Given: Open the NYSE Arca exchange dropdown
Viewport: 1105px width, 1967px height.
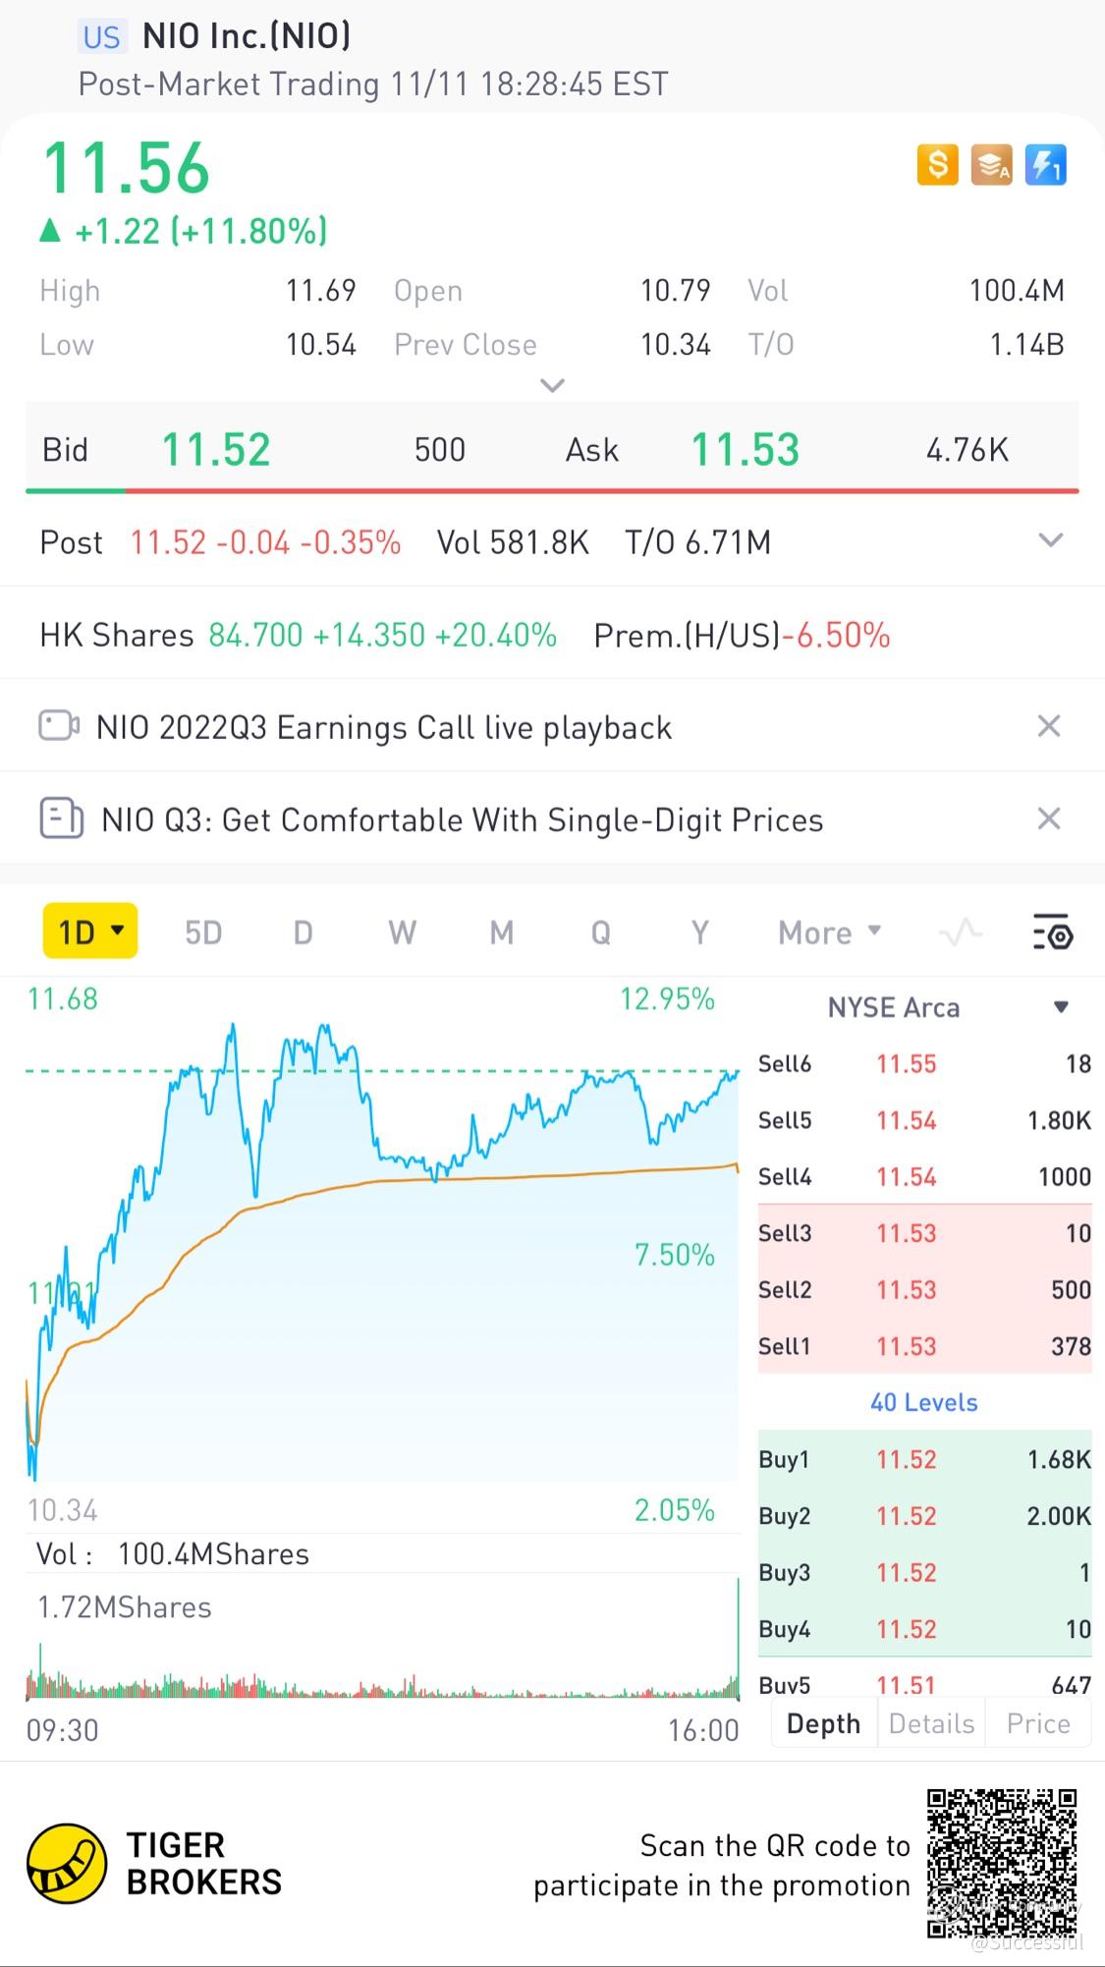Looking at the screenshot, I should point(1061,1007).
